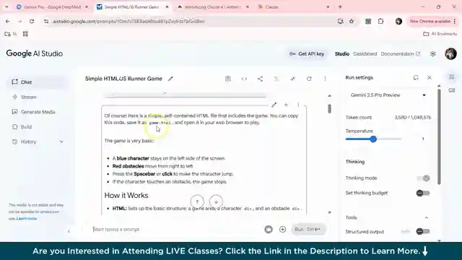This screenshot has height=260, width=462.
Task: Click the Get API key button
Action: [x=307, y=54]
